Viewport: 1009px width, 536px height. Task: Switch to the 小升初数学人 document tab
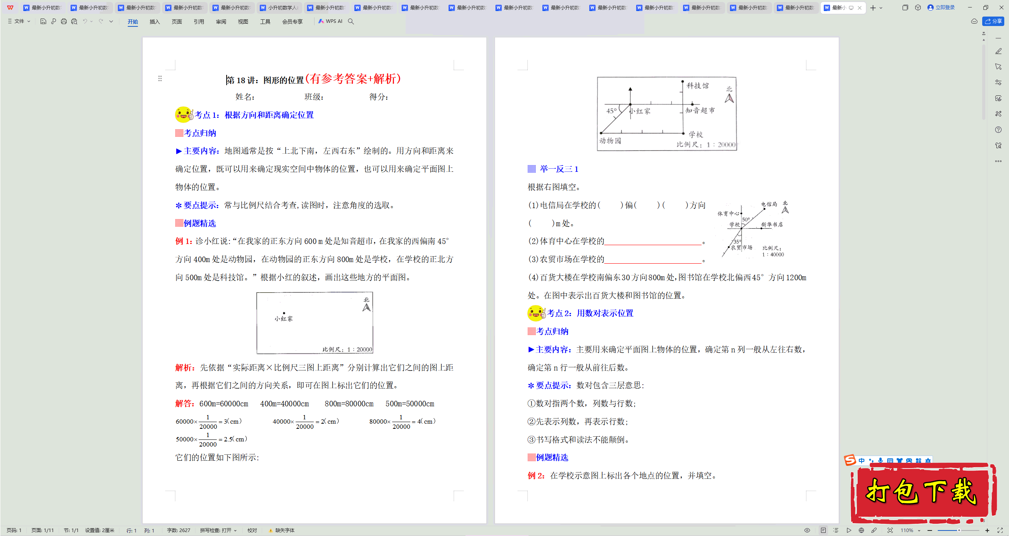tap(279, 7)
